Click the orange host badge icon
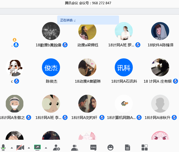 coord(15,40)
